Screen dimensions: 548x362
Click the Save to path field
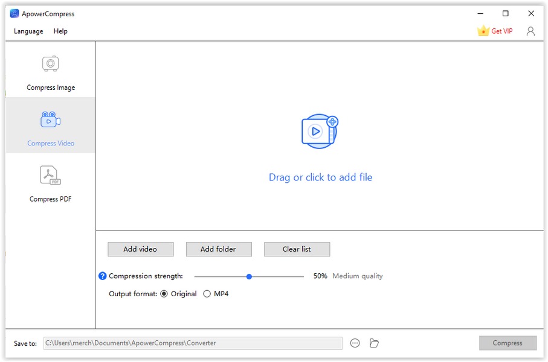(x=192, y=343)
